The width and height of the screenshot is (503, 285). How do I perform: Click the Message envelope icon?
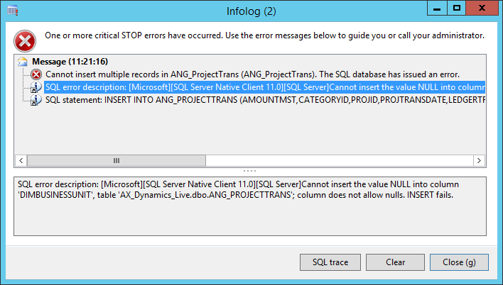click(x=23, y=61)
